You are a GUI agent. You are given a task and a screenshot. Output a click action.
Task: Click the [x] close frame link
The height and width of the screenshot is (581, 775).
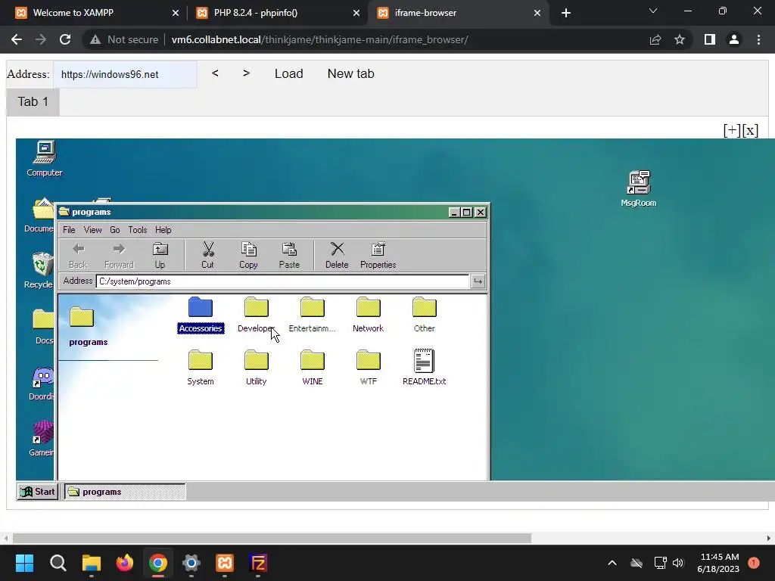(750, 130)
